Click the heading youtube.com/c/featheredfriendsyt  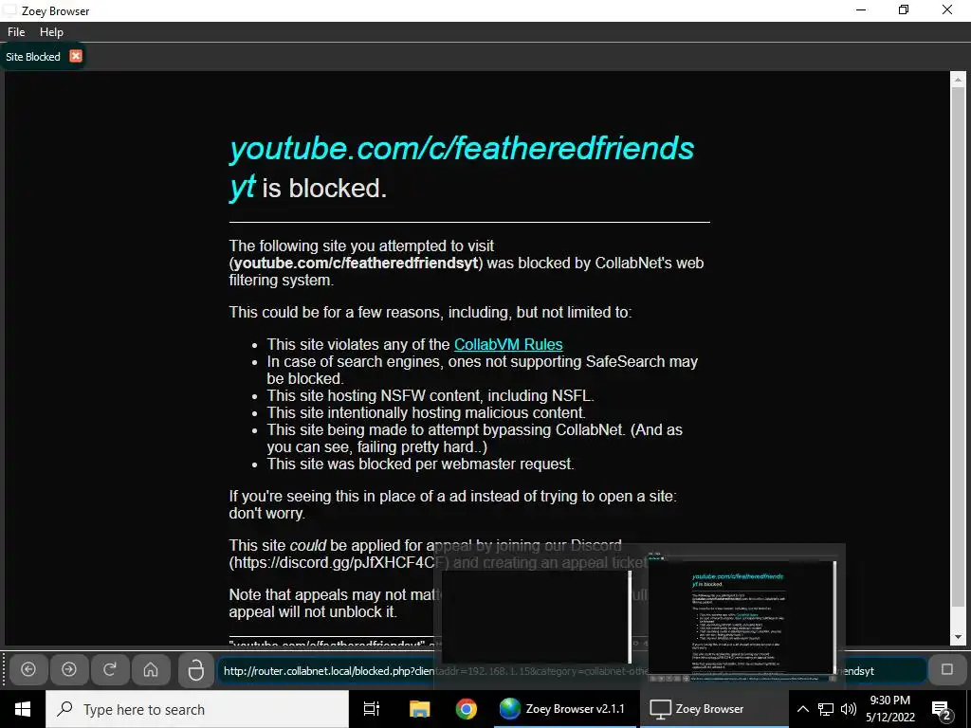click(462, 168)
